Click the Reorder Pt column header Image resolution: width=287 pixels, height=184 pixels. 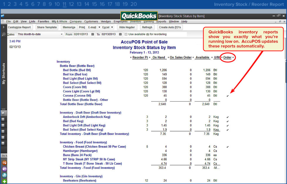coord(140,57)
